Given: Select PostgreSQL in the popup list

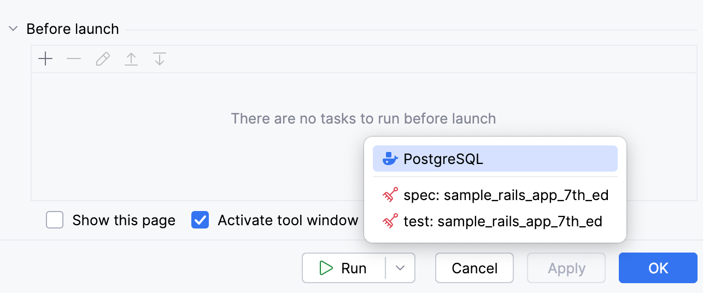Looking at the screenshot, I should pos(495,159).
